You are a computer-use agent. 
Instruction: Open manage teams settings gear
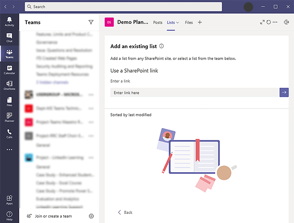tap(91, 216)
